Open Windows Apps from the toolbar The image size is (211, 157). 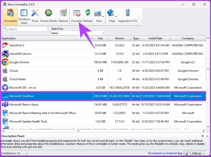[x=24, y=17]
